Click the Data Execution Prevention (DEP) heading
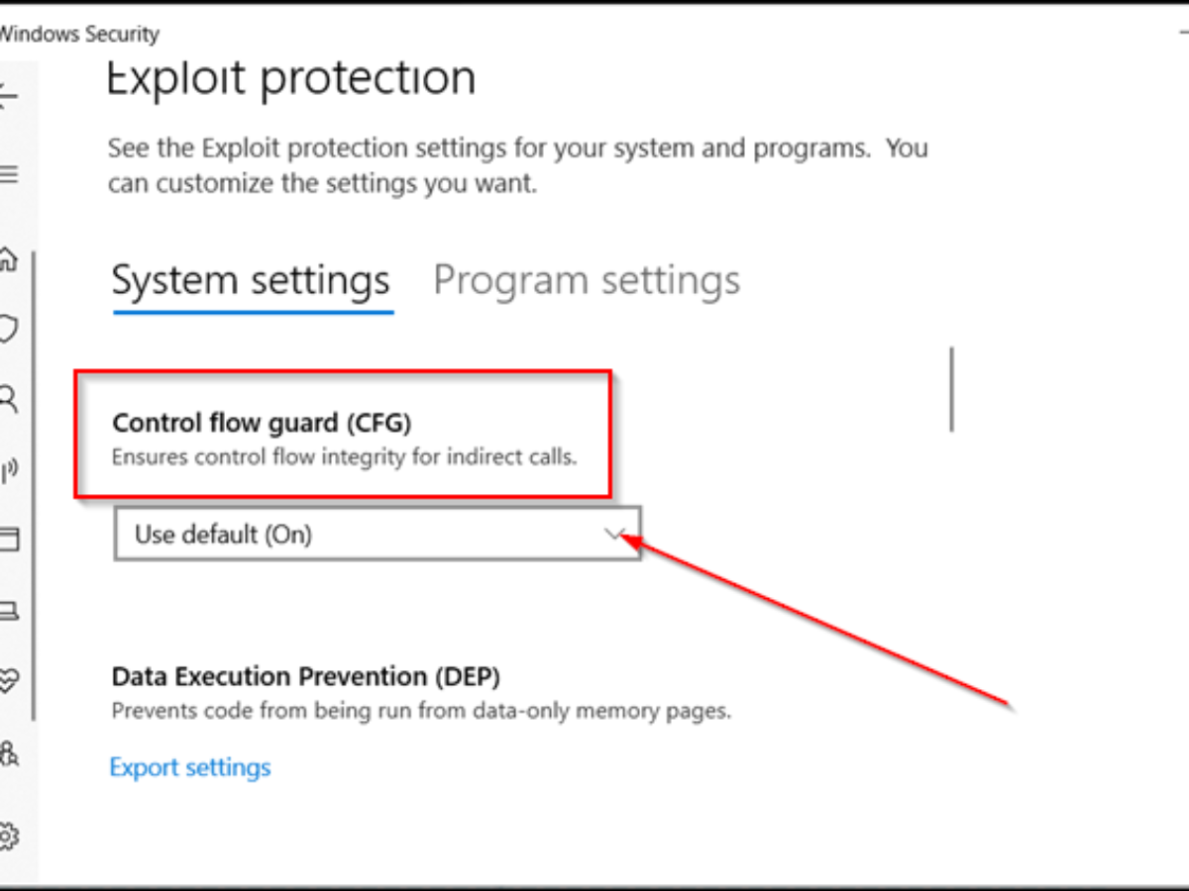The image size is (1189, 891). click(305, 677)
